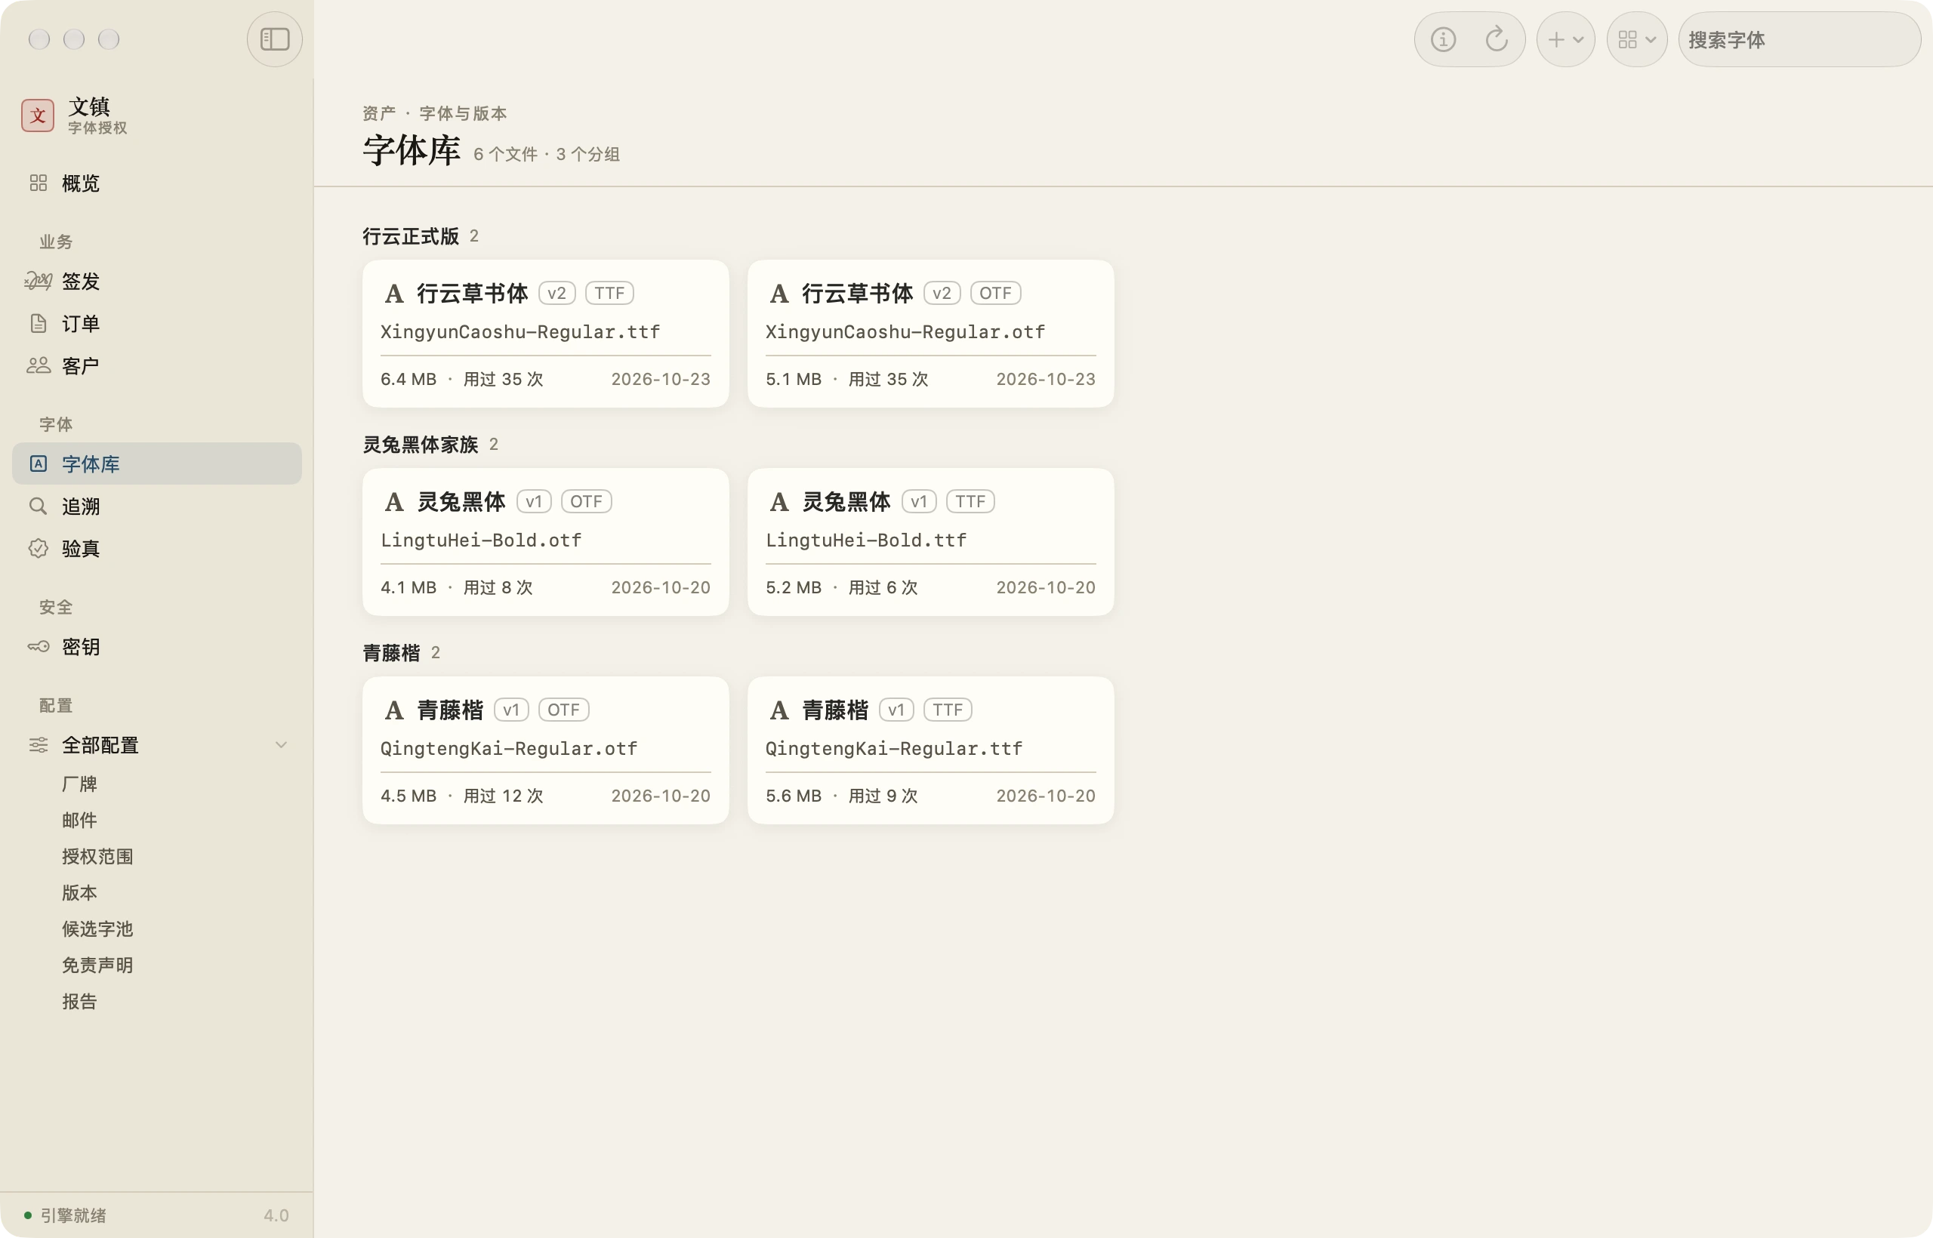
Task: Click the OTF tag on LingtuHei-Bold.otf card
Action: click(x=586, y=500)
